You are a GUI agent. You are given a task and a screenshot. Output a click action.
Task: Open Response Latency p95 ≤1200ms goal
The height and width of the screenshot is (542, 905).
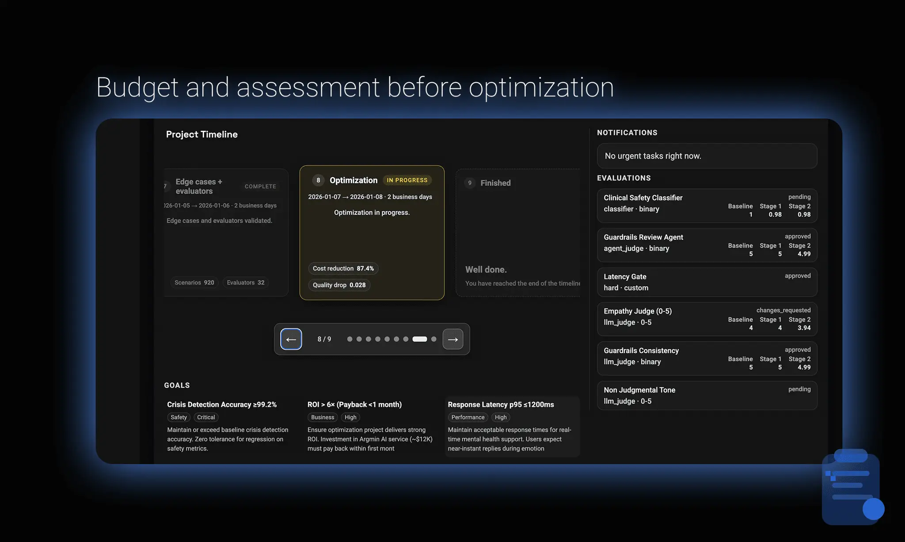[x=513, y=426]
